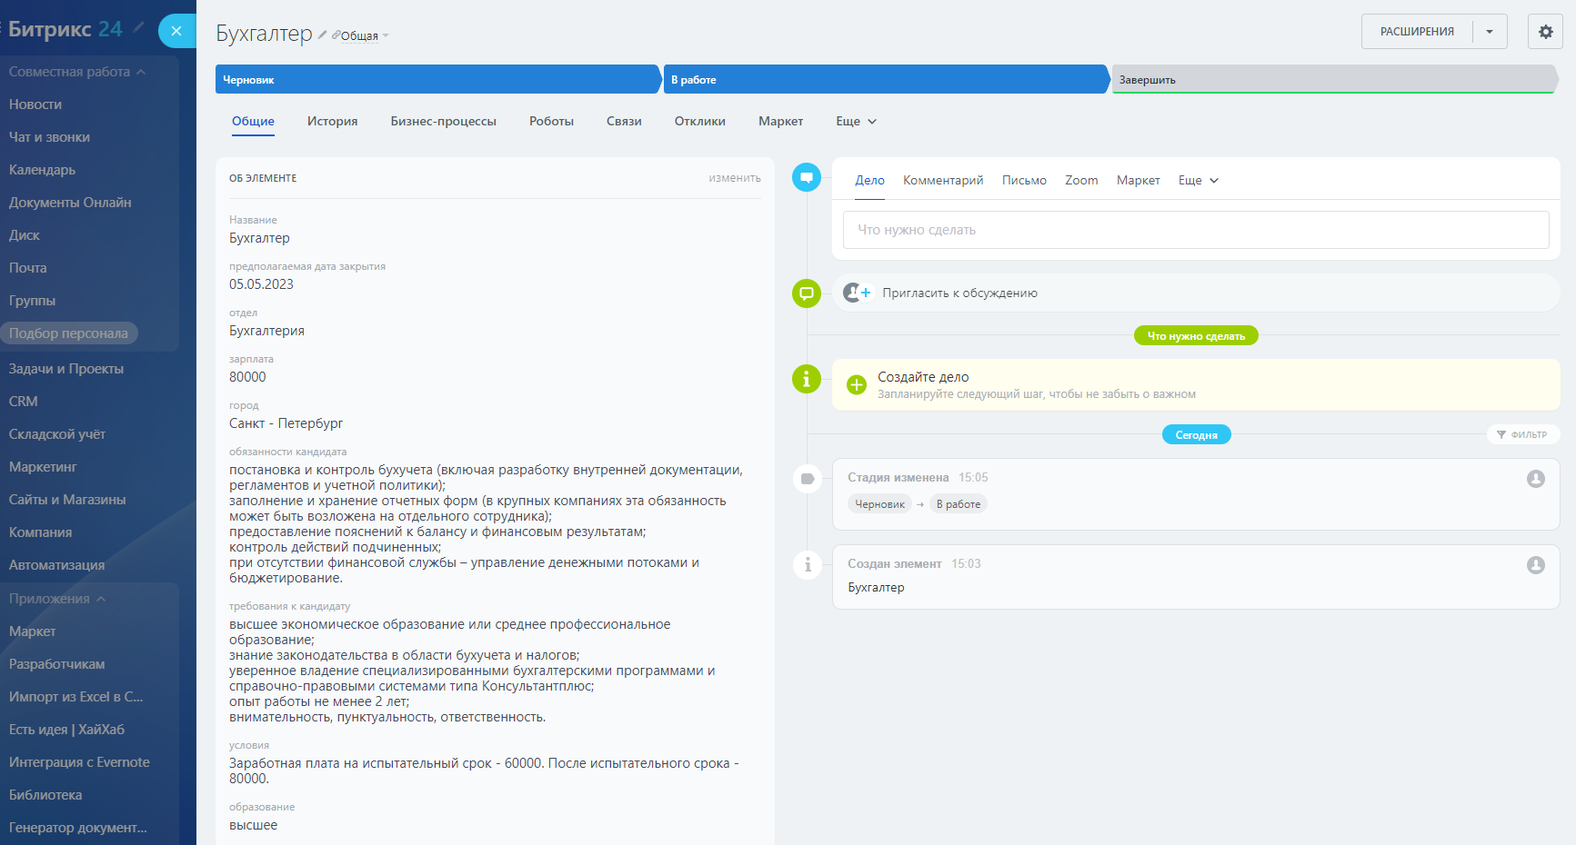
Task: Select the Письмо timeline tab
Action: pos(1024,181)
